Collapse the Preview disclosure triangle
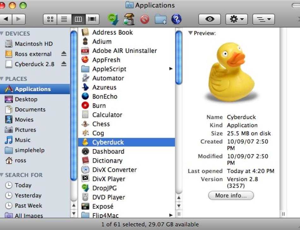The width and height of the screenshot is (300, 230). point(190,33)
